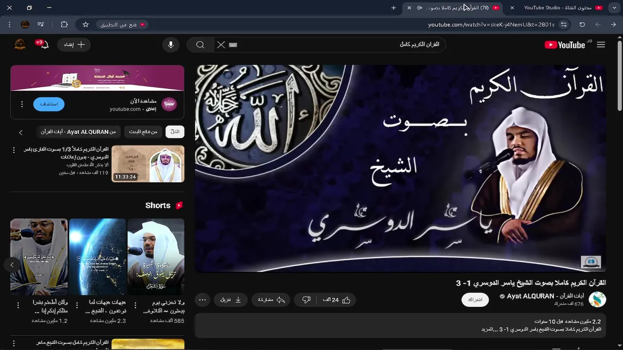Select the من Ayat ALQURAN filter chip

78,132
